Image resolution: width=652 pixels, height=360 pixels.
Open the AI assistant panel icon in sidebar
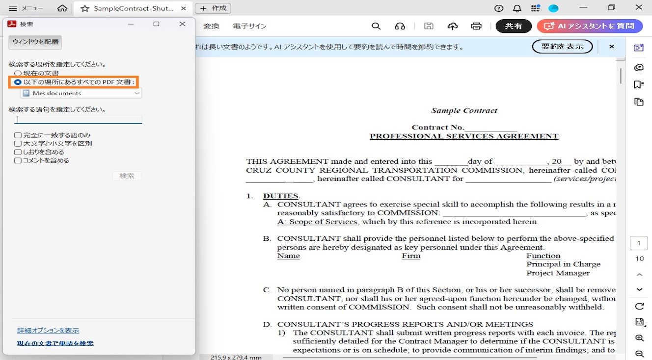click(x=639, y=48)
